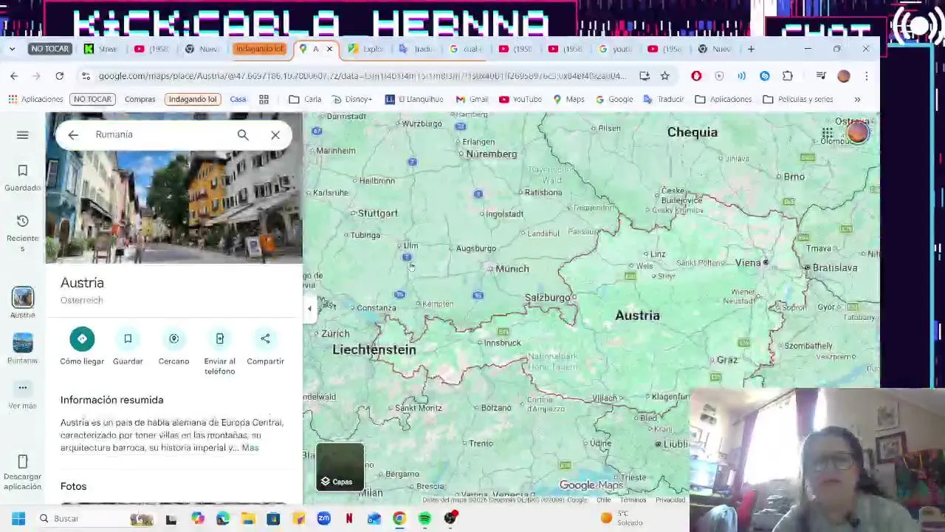The width and height of the screenshot is (945, 532).
Task: Switch to the NO TOCAR tab group
Action: tap(49, 49)
